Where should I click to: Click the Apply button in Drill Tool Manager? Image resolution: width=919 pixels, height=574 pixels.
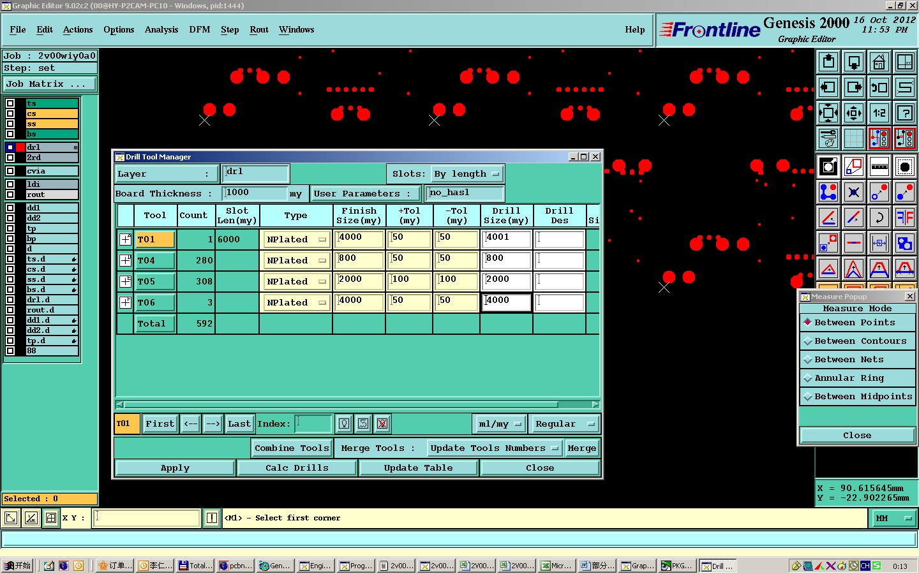(175, 468)
